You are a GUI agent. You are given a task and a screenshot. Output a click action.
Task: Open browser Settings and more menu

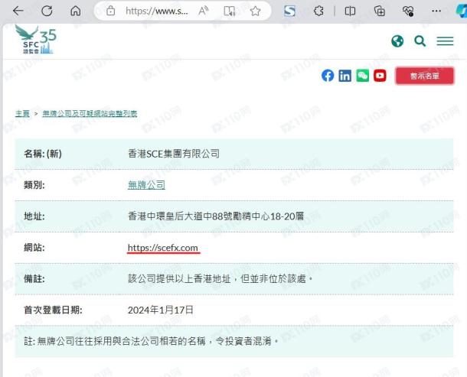click(436, 11)
